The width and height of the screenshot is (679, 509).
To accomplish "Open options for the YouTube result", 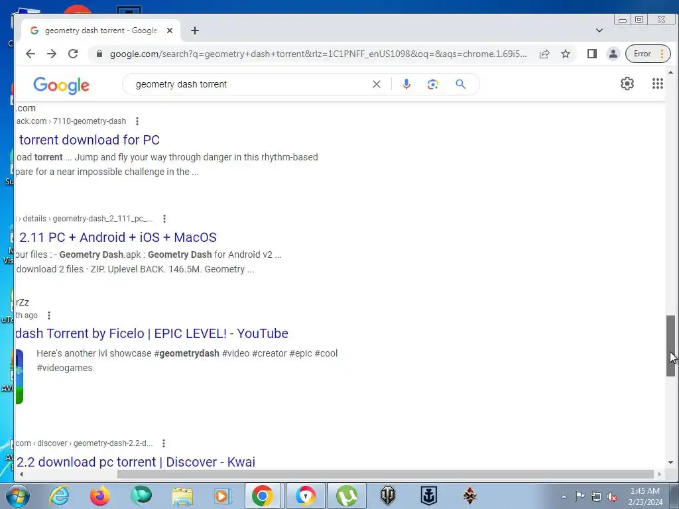I will coord(49,315).
